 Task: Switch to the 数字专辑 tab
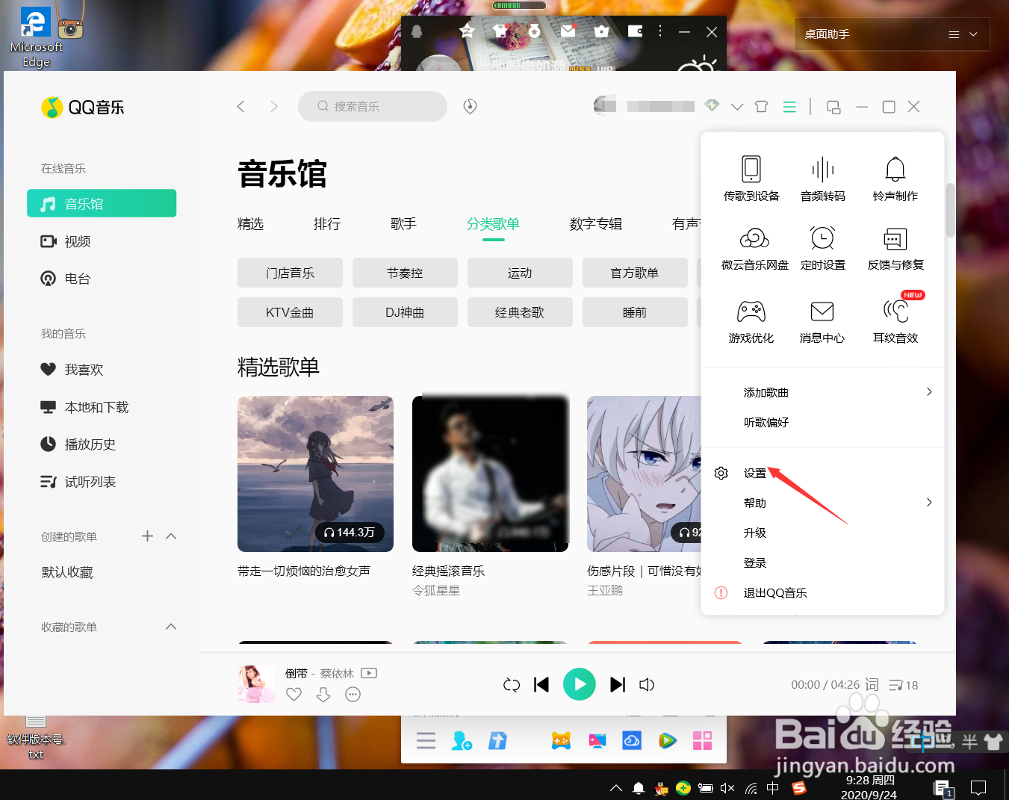tap(595, 224)
